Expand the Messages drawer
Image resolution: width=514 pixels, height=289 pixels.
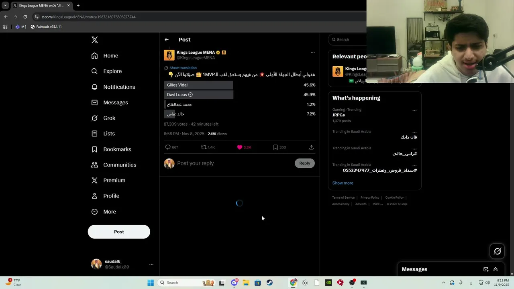point(496,269)
